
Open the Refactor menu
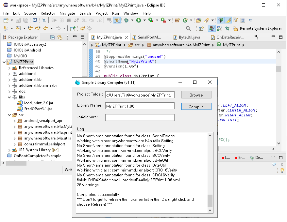(x=48, y=13)
